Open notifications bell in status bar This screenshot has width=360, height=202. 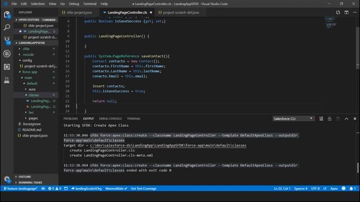[x=353, y=189]
